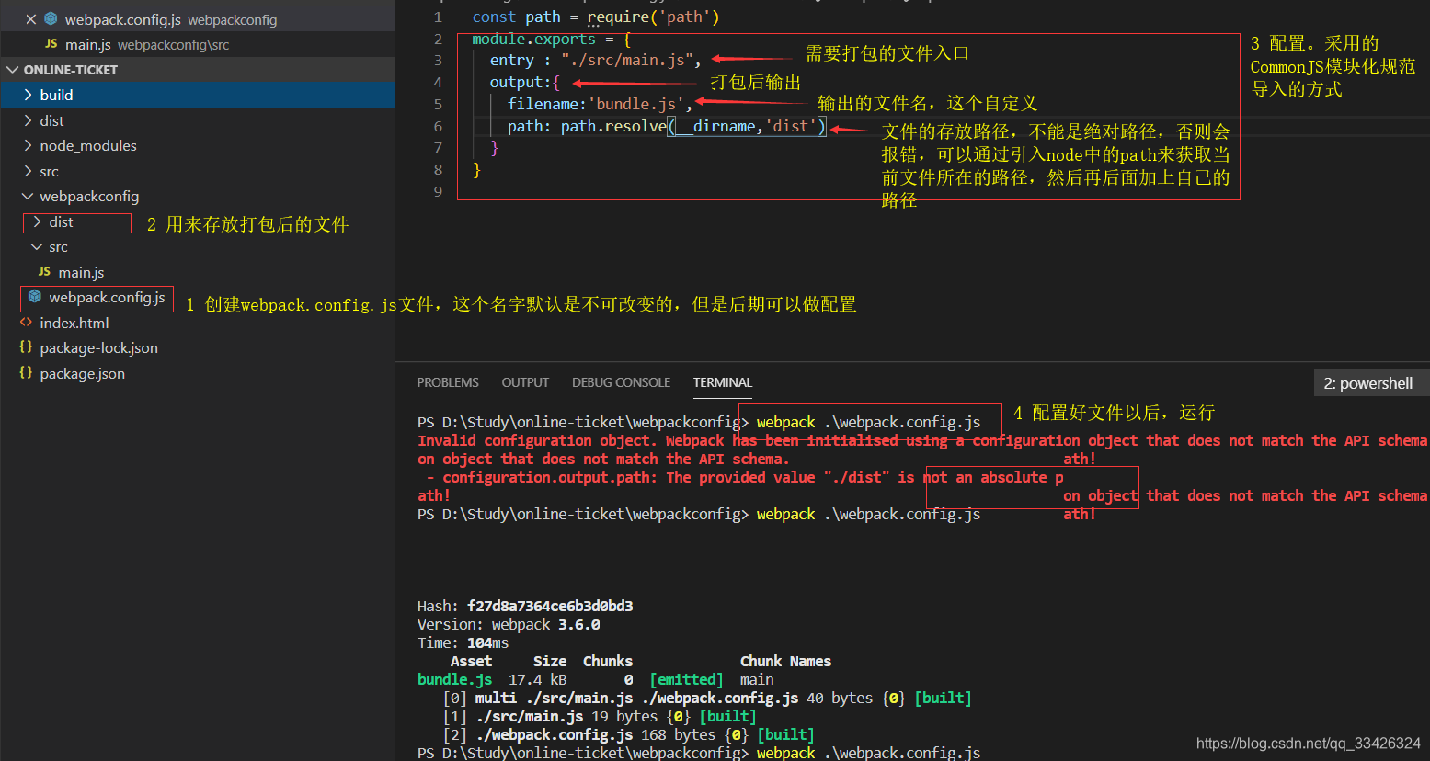Expand the node_modules folder

(x=28, y=145)
